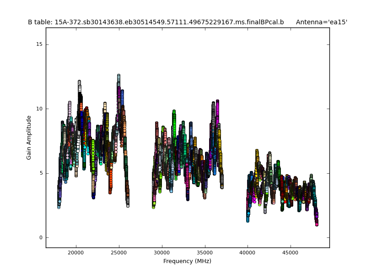
Task: Click the Antenna='ea15' label in the title
Action: click(321, 22)
